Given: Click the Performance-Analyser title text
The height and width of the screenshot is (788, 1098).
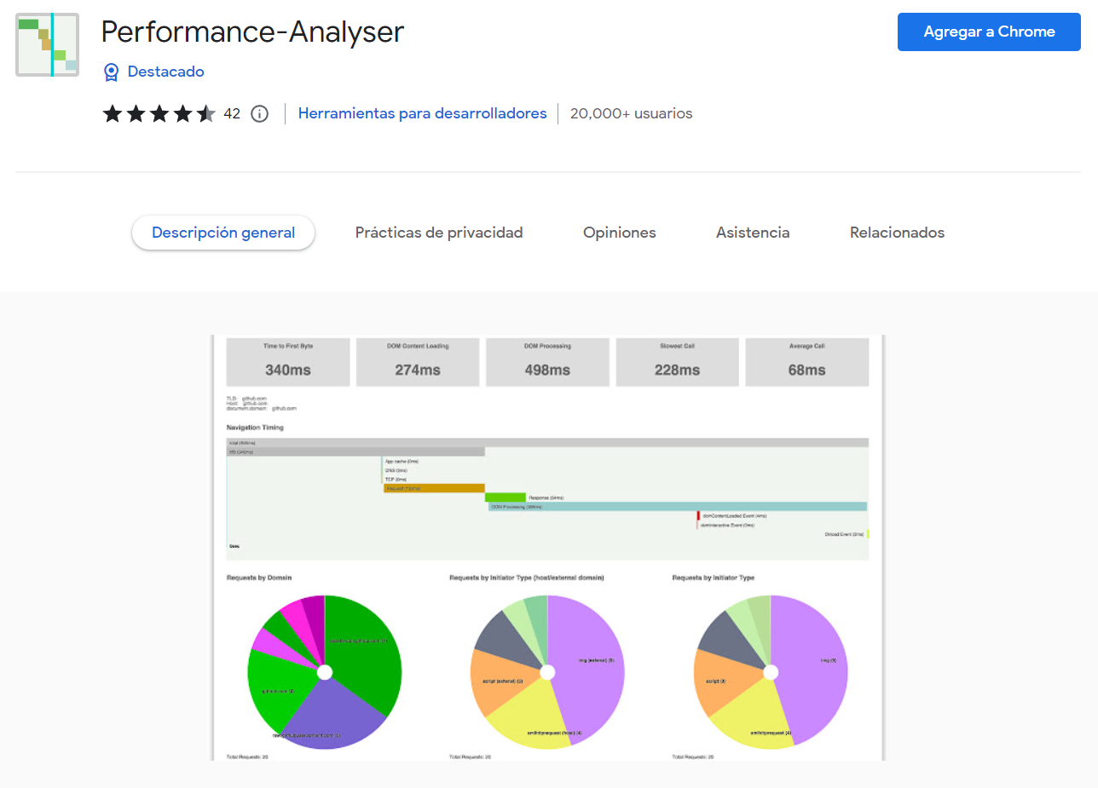Looking at the screenshot, I should click(x=252, y=32).
